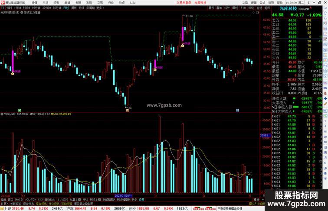This screenshot has height=211, width=328.
Task: Click the chart window split icon beside diamond
Action: (258, 13)
